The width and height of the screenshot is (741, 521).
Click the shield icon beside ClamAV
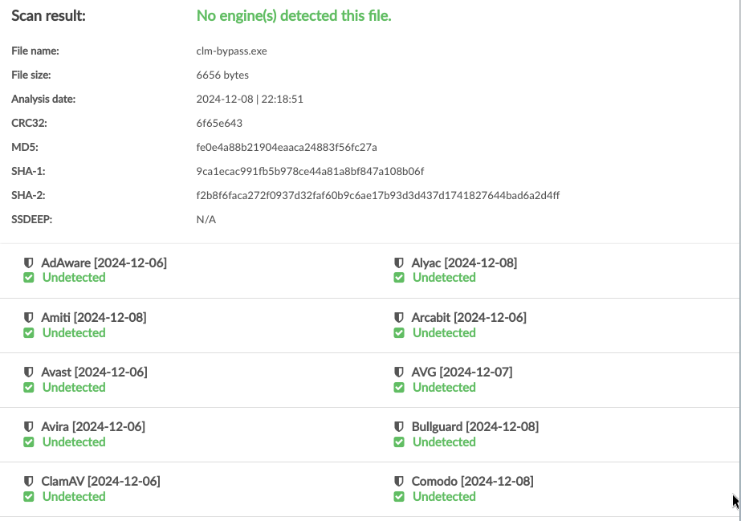(28, 482)
